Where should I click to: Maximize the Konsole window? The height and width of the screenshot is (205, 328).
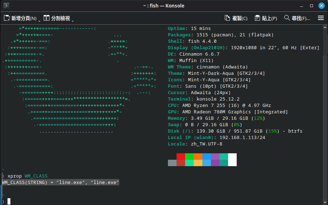[x=312, y=6]
